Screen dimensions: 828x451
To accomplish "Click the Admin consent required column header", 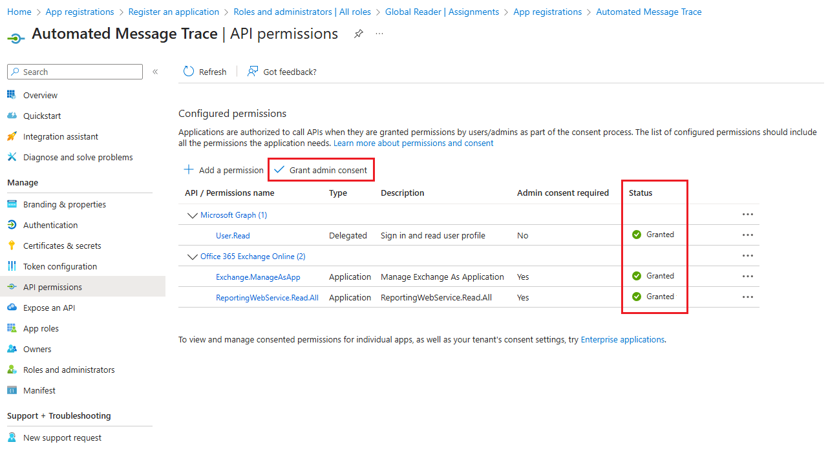I will pyautogui.click(x=563, y=193).
